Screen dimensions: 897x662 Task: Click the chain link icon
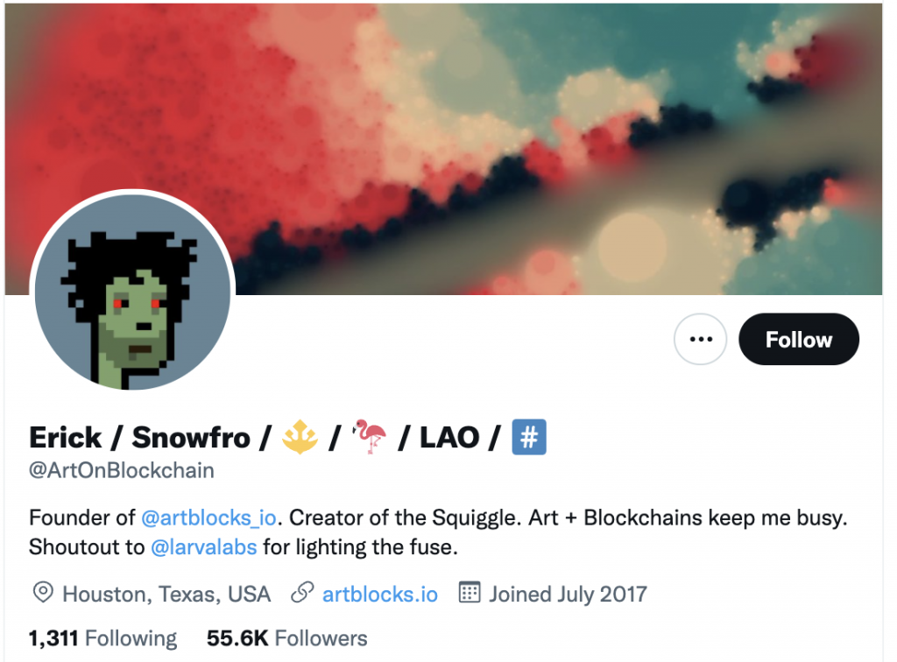(302, 593)
